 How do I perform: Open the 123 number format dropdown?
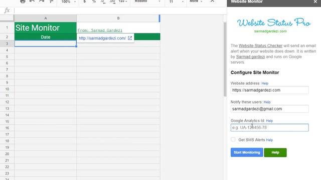coord(123,1)
